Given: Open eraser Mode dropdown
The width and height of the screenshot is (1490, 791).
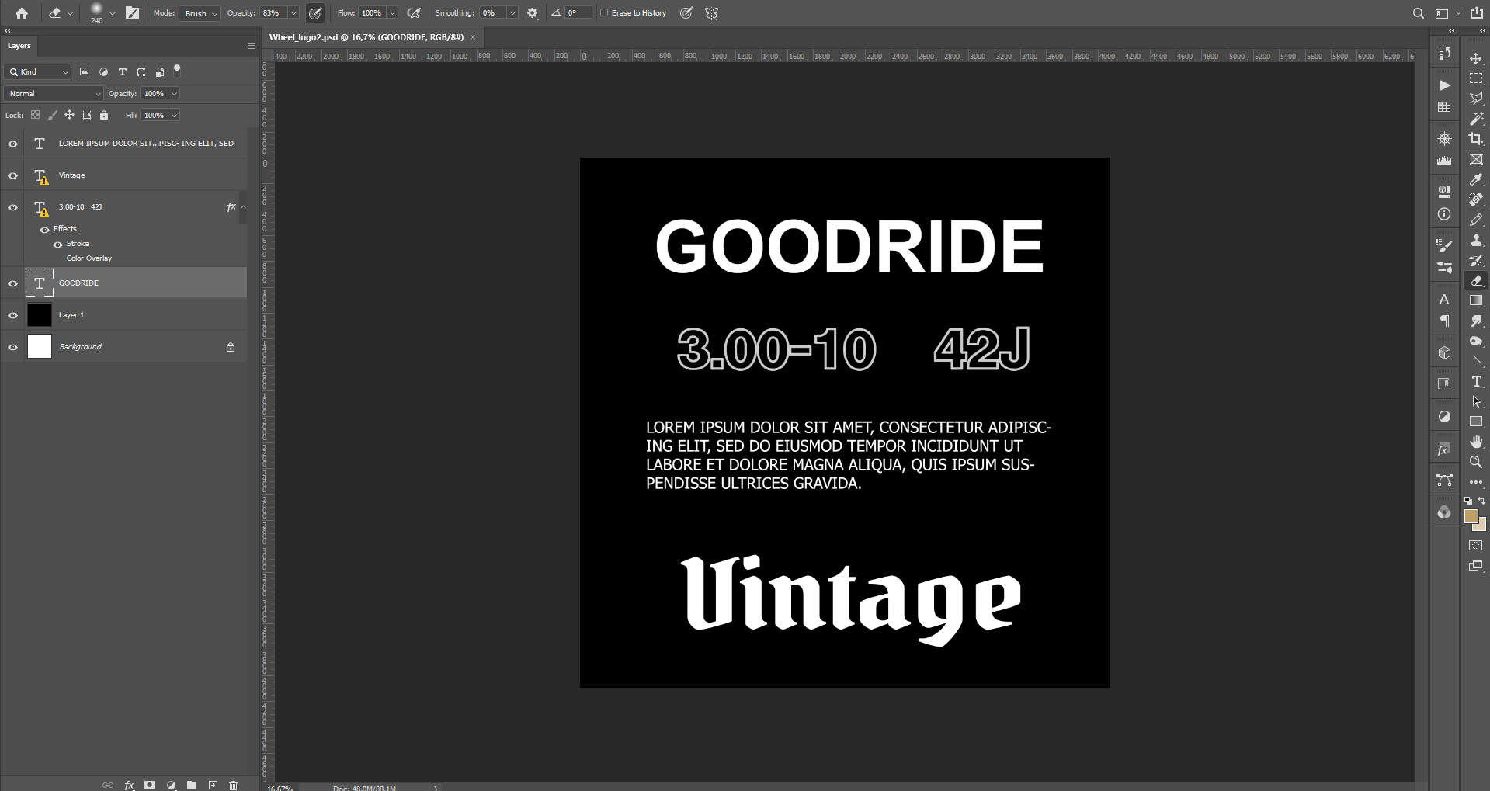Looking at the screenshot, I should point(200,13).
